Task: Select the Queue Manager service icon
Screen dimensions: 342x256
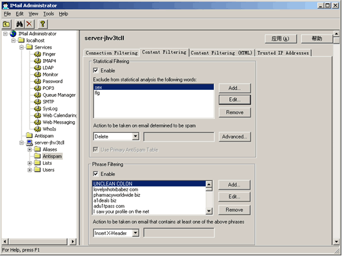Action: tap(38, 95)
